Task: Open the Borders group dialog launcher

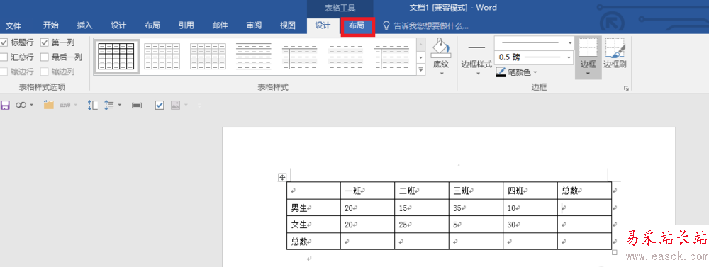Action: coord(626,89)
